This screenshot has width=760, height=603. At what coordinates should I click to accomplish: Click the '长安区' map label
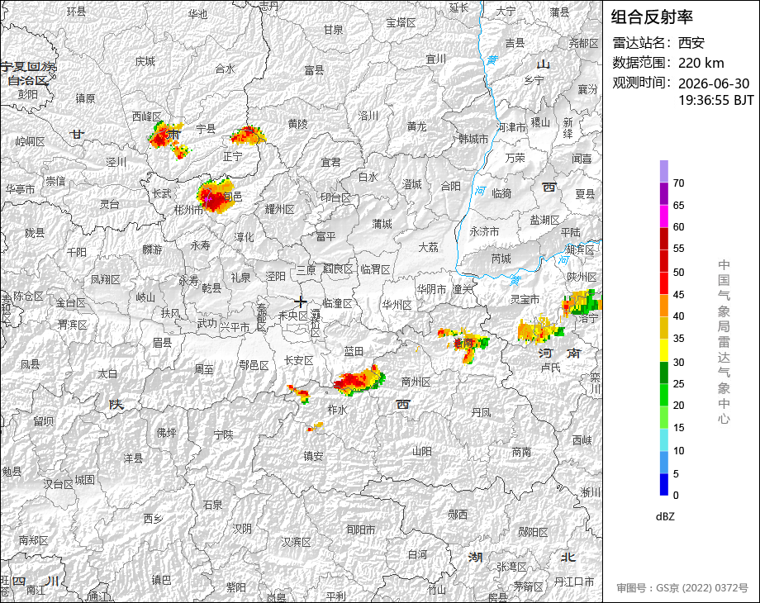tap(298, 360)
